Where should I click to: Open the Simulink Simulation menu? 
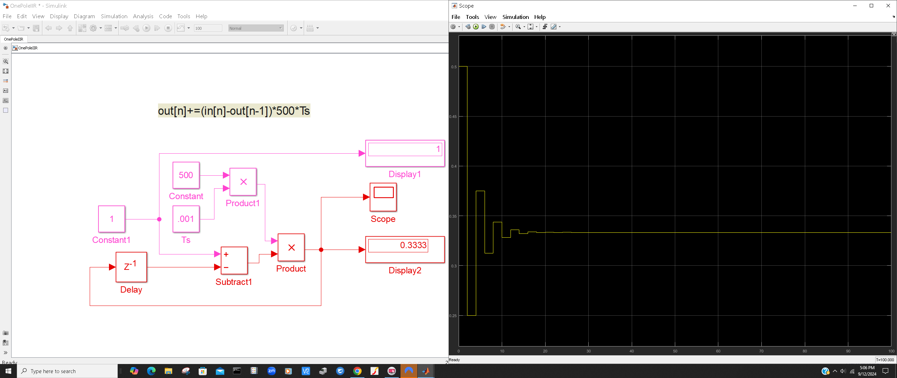click(114, 16)
